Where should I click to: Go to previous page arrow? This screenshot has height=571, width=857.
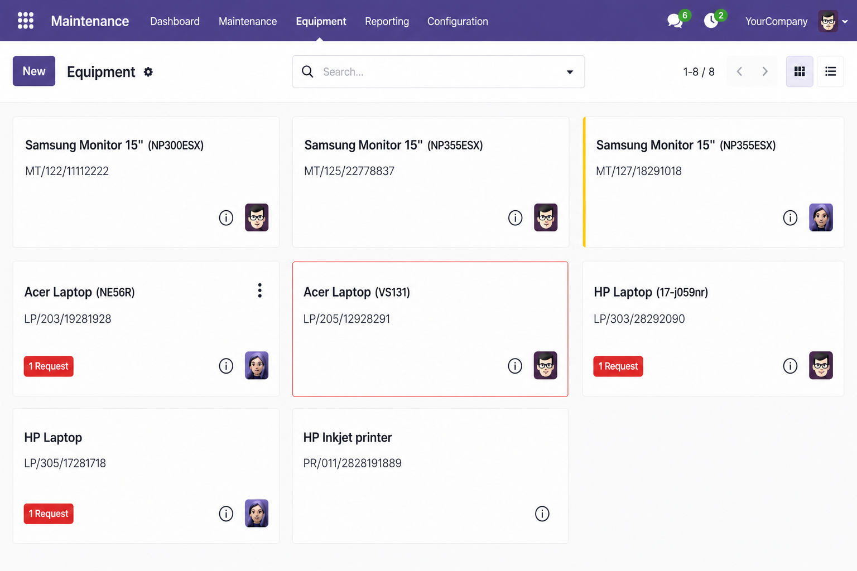[739, 71]
